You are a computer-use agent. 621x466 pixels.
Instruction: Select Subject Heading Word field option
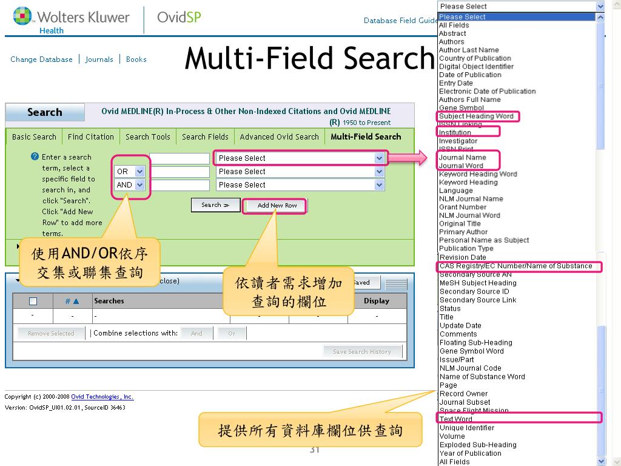[476, 116]
